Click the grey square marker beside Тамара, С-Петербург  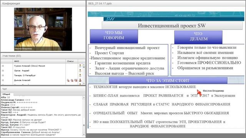[3, 76]
